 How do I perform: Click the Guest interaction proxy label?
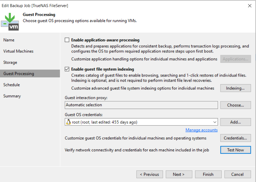click(86, 98)
